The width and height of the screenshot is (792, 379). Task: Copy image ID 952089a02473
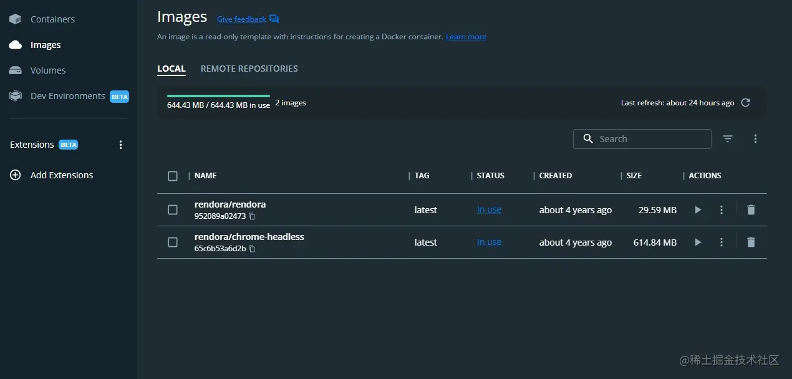tap(252, 217)
